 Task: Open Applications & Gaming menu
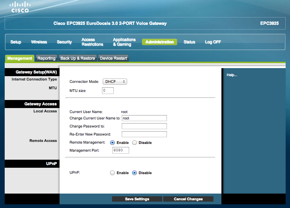click(124, 42)
